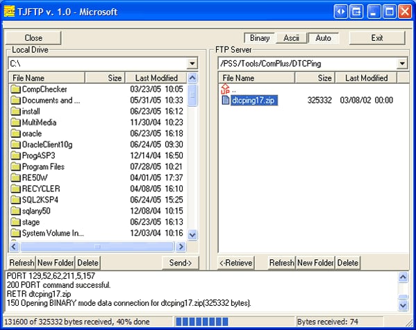
Task: Click log pane scroll down arrow
Action: [x=403, y=305]
